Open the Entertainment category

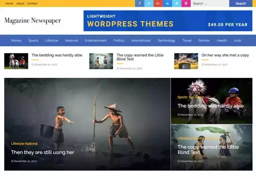click(x=96, y=41)
